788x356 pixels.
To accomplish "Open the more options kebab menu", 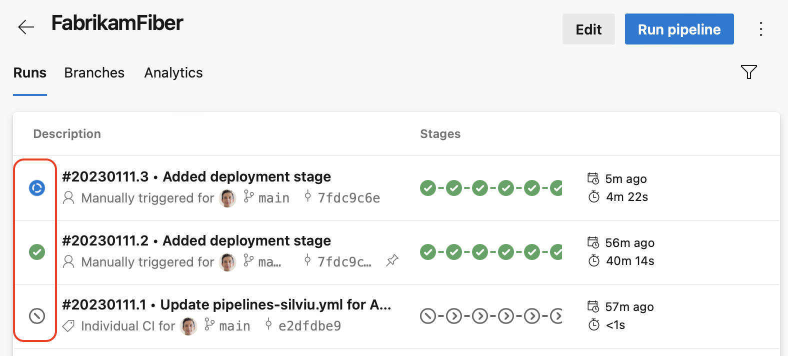I will click(x=760, y=29).
